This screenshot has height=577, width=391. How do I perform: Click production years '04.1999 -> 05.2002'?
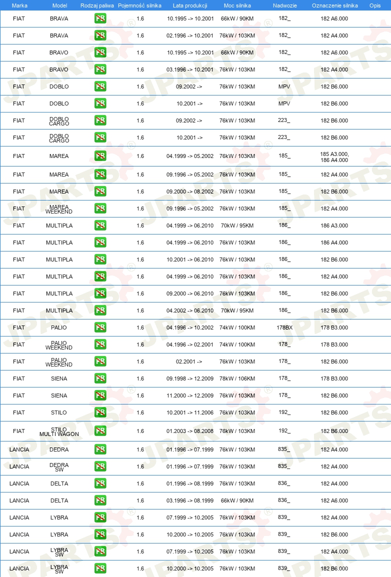point(190,156)
